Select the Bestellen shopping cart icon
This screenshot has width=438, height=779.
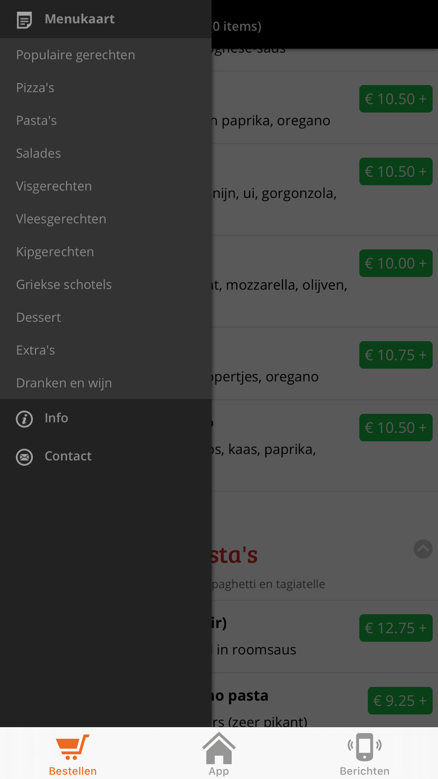73,747
